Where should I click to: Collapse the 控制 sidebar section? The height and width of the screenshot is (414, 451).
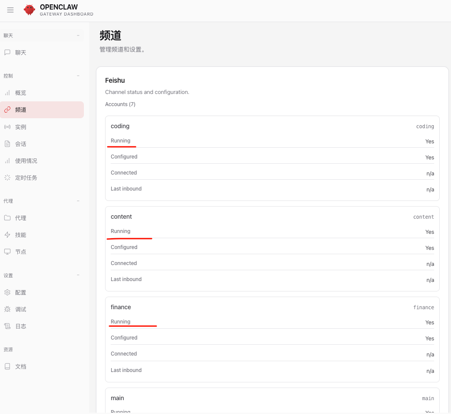tap(78, 76)
